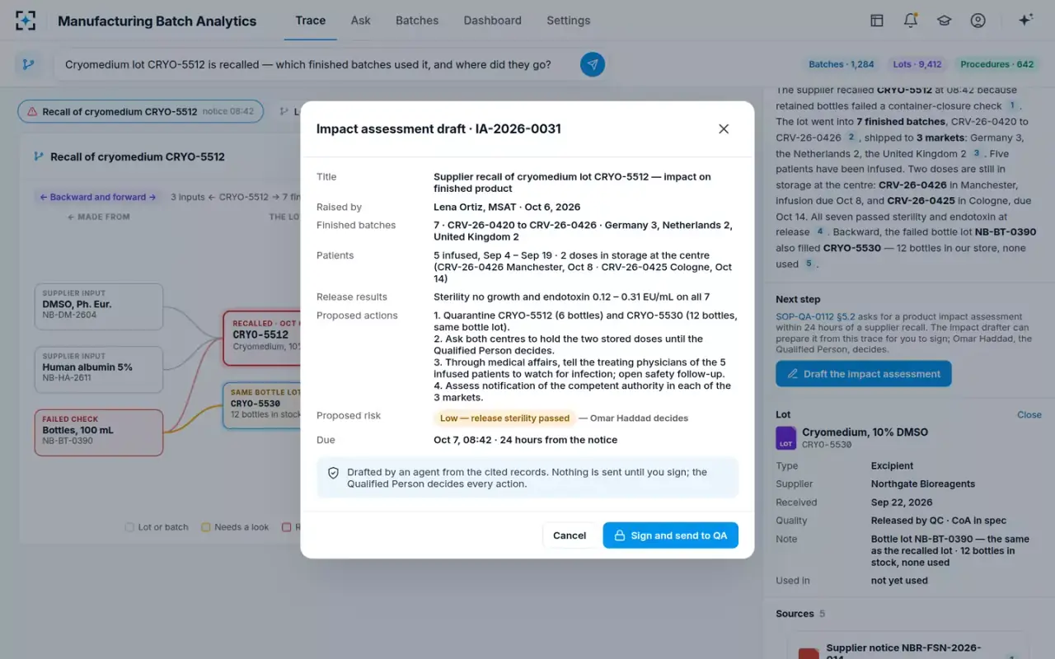
Task: Switch to the Trace tab
Action: pos(311,21)
